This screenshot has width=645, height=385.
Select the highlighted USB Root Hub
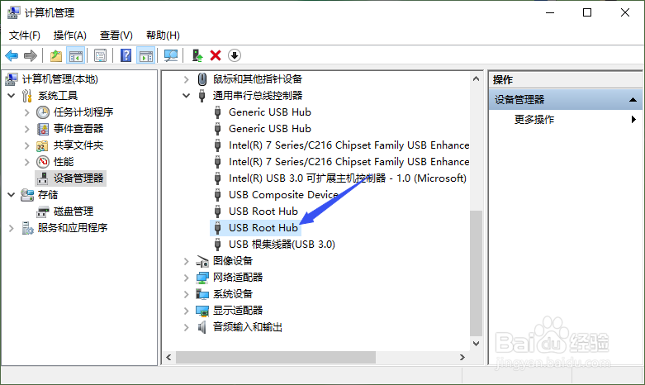click(x=263, y=227)
